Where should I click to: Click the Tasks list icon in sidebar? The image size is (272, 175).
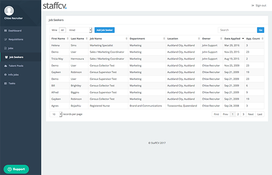[x=5, y=84]
